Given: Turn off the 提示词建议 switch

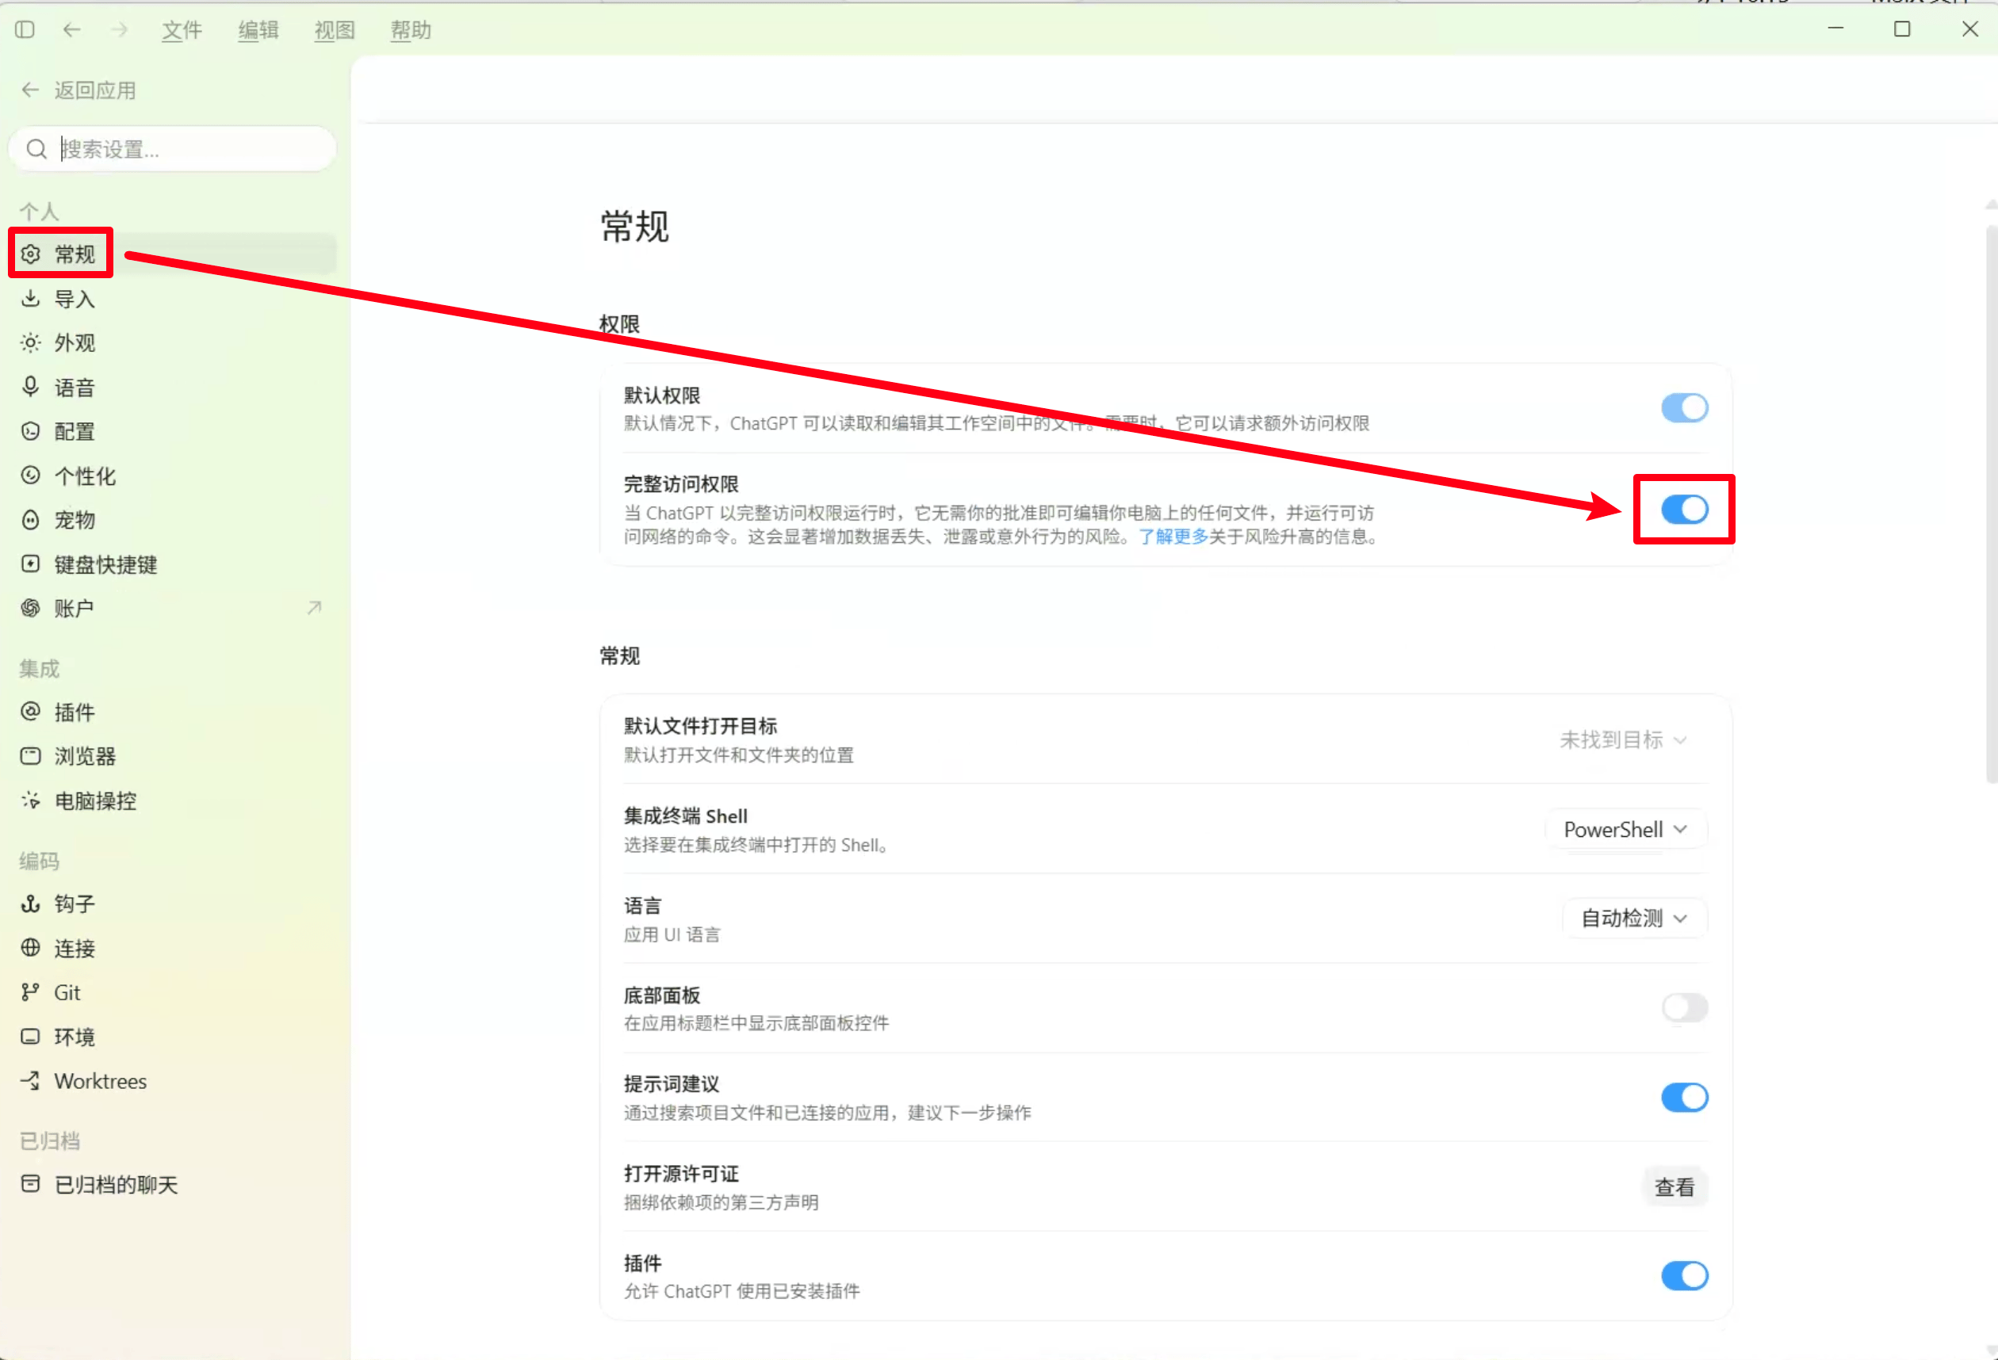Looking at the screenshot, I should (1683, 1097).
